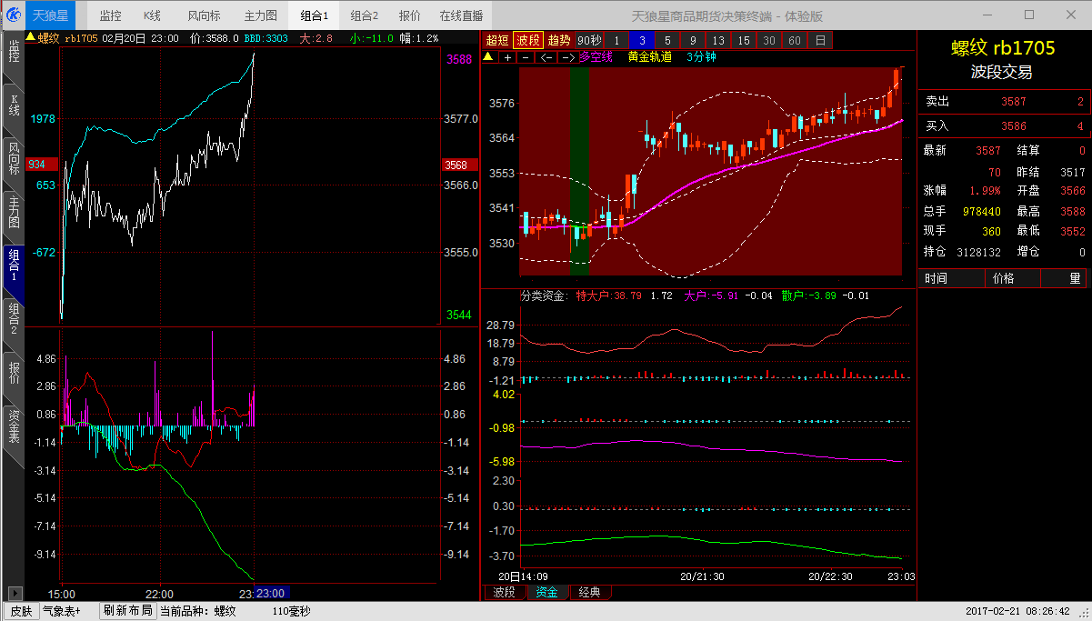
Task: Click the 皮肤 skin button
Action: (x=21, y=611)
